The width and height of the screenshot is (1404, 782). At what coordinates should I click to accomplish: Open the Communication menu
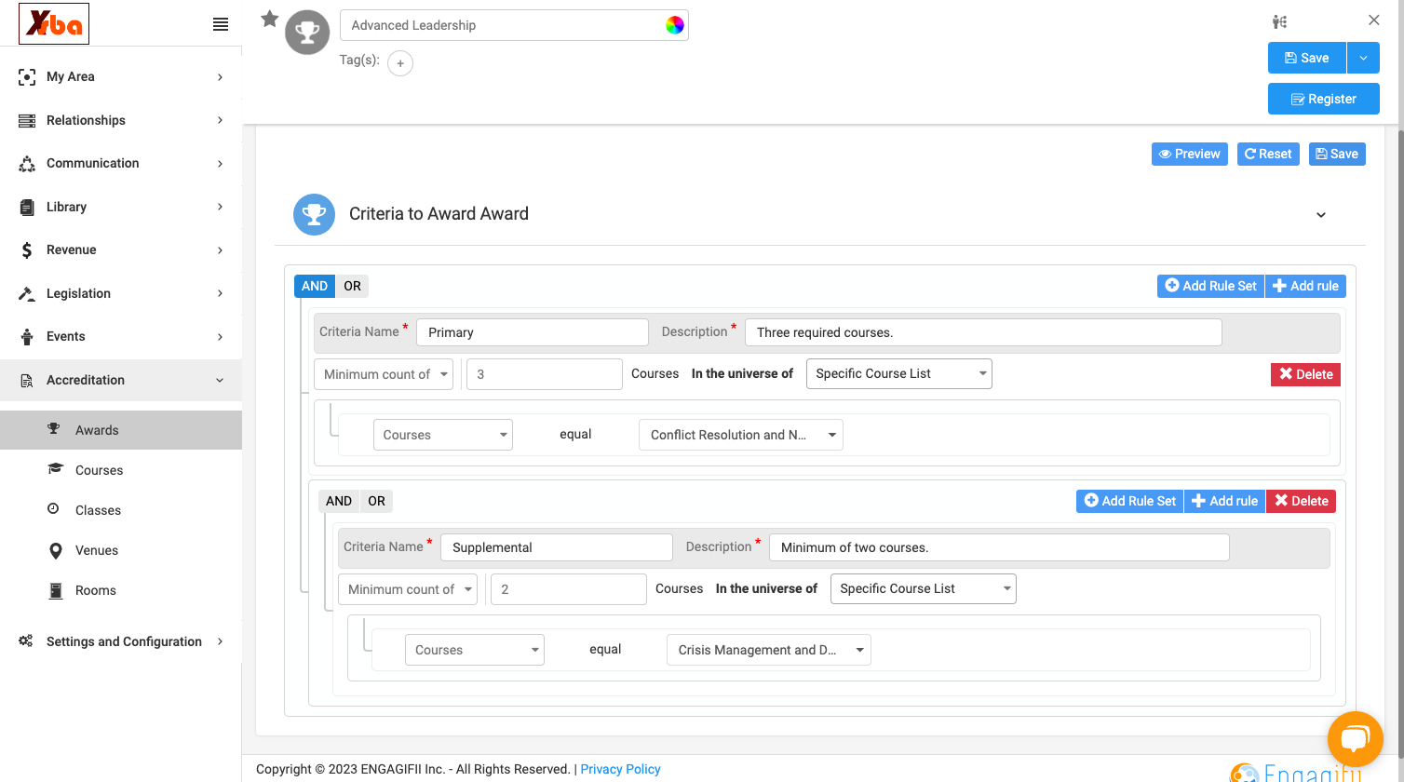[x=121, y=164]
